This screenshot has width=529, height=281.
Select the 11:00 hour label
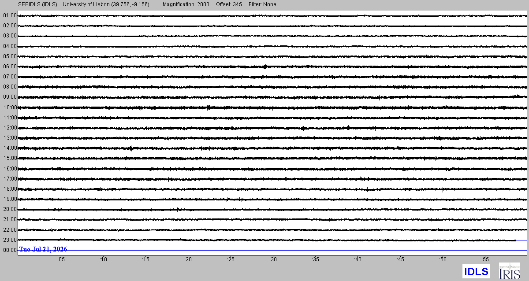point(10,118)
